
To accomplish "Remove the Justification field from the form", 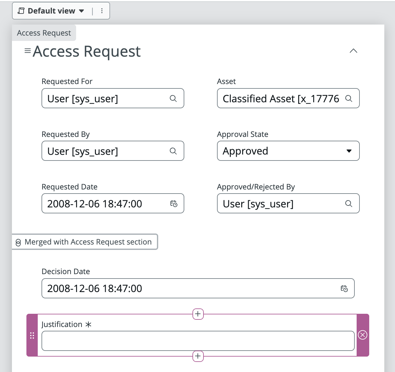I will (363, 335).
